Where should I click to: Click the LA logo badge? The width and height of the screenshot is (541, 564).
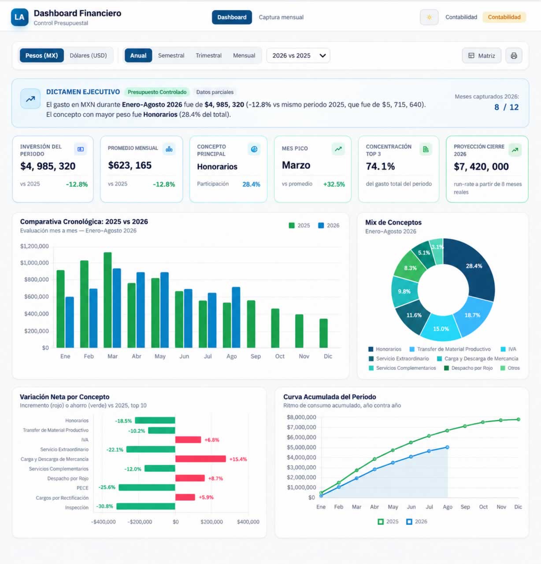[x=19, y=17]
